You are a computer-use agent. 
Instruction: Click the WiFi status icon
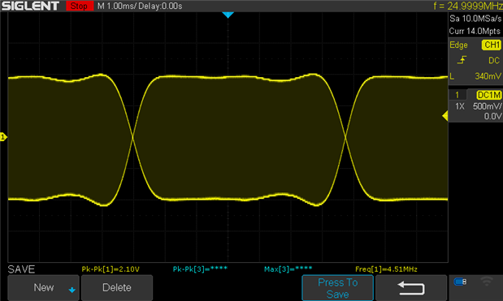click(487, 282)
